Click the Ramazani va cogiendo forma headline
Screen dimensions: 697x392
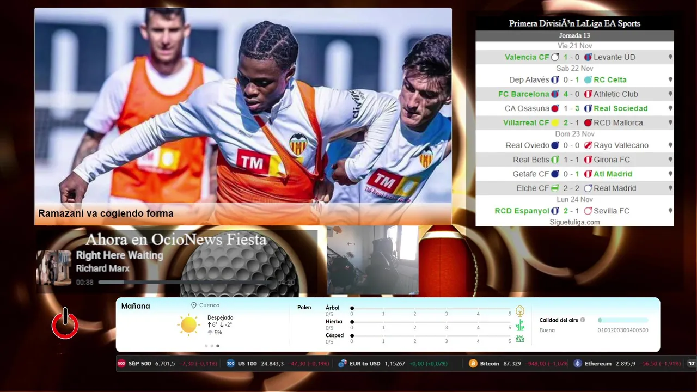coord(106,213)
